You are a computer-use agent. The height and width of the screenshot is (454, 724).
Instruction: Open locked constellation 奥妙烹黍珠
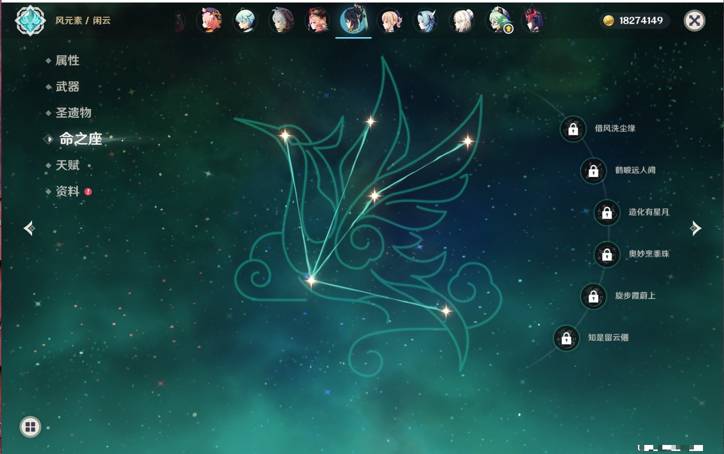(x=607, y=254)
